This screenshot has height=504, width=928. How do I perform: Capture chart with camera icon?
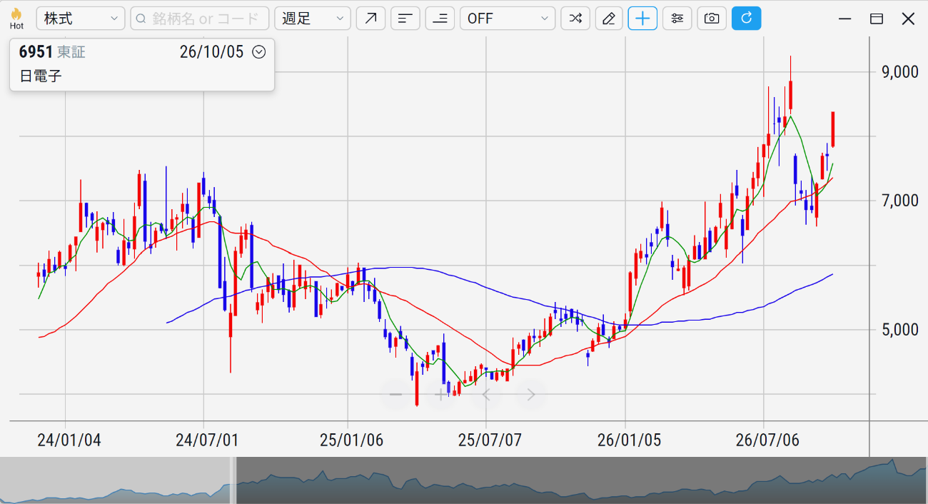(712, 19)
